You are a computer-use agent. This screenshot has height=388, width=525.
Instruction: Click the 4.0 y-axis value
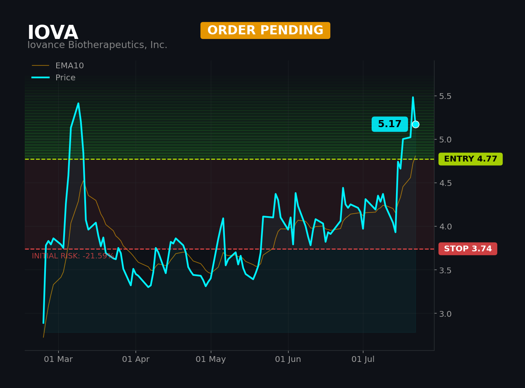(445, 227)
